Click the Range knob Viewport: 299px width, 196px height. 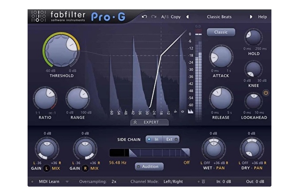(77, 98)
